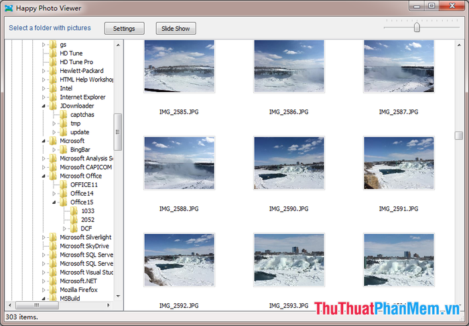
Task: Click the BingBar folder icon
Action: 64,150
